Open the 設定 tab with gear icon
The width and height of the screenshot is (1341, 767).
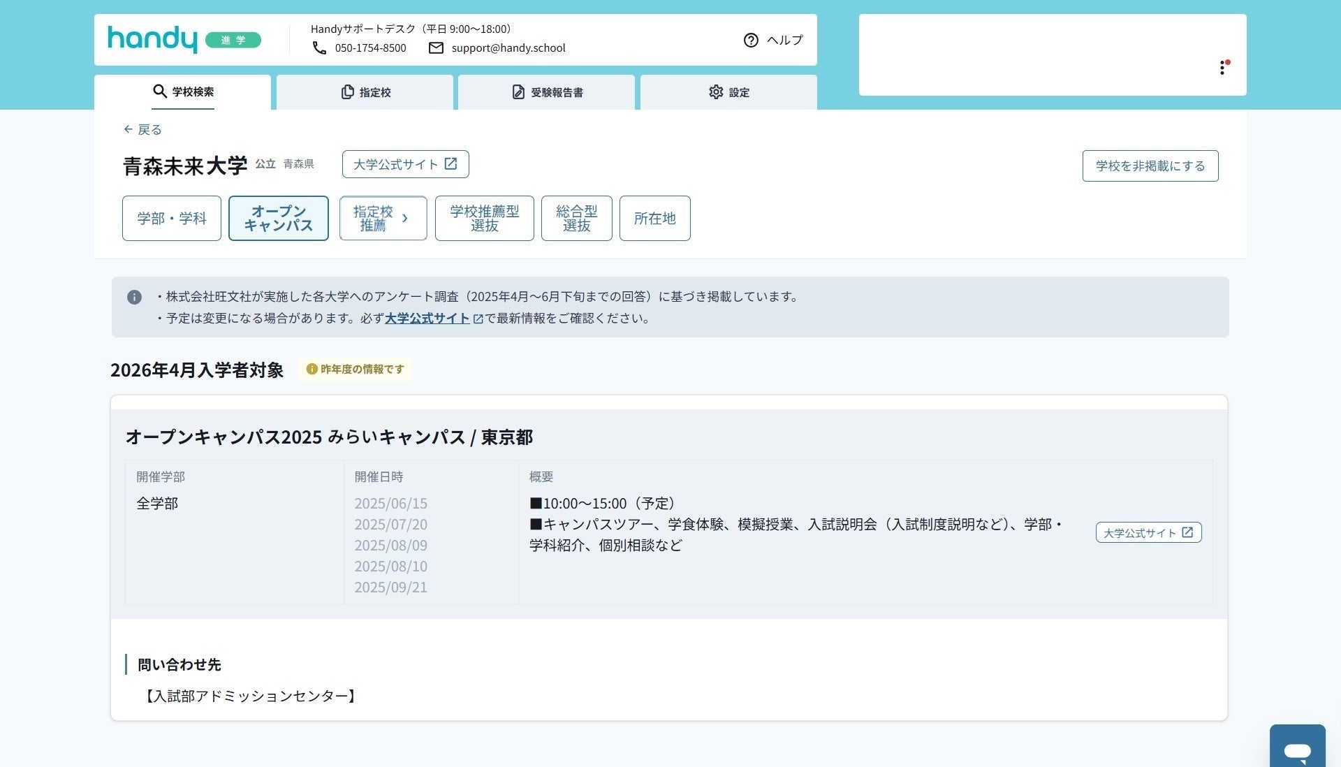click(x=728, y=92)
